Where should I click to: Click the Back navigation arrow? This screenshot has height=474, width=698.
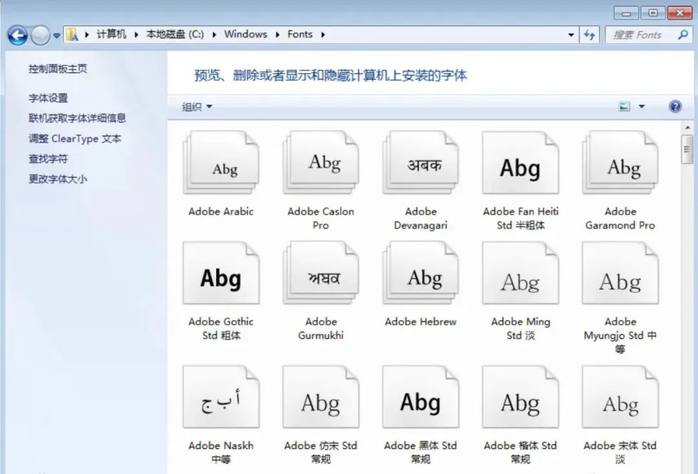(x=17, y=35)
